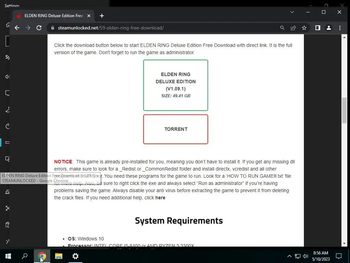Click the ELDEN RING Deluxe Edition download button
Screen dimensions: 350x263
(176, 85)
